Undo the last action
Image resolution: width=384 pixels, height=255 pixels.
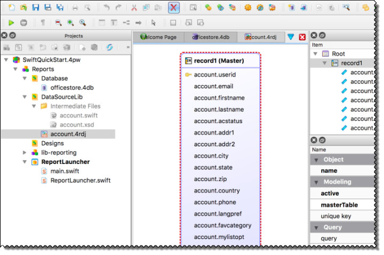coord(107,7)
